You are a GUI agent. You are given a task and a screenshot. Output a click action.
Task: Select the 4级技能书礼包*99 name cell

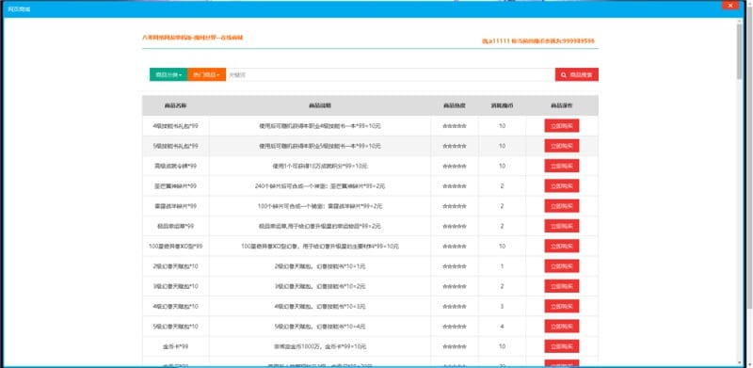(x=175, y=126)
